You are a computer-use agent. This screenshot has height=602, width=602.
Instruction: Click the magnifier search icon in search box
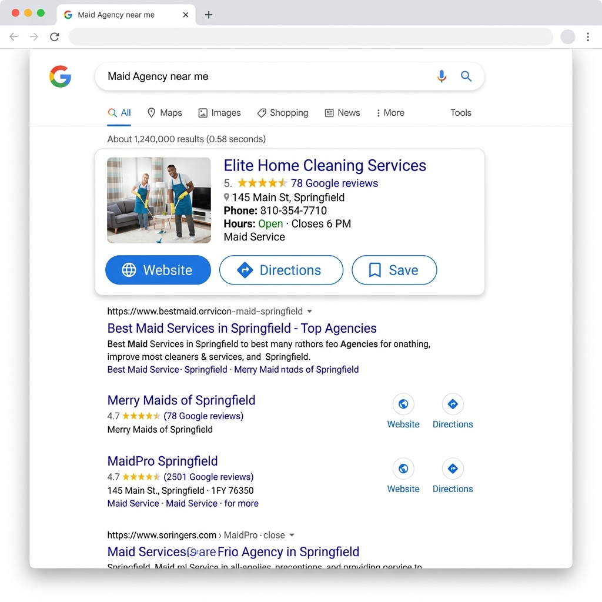(x=466, y=76)
